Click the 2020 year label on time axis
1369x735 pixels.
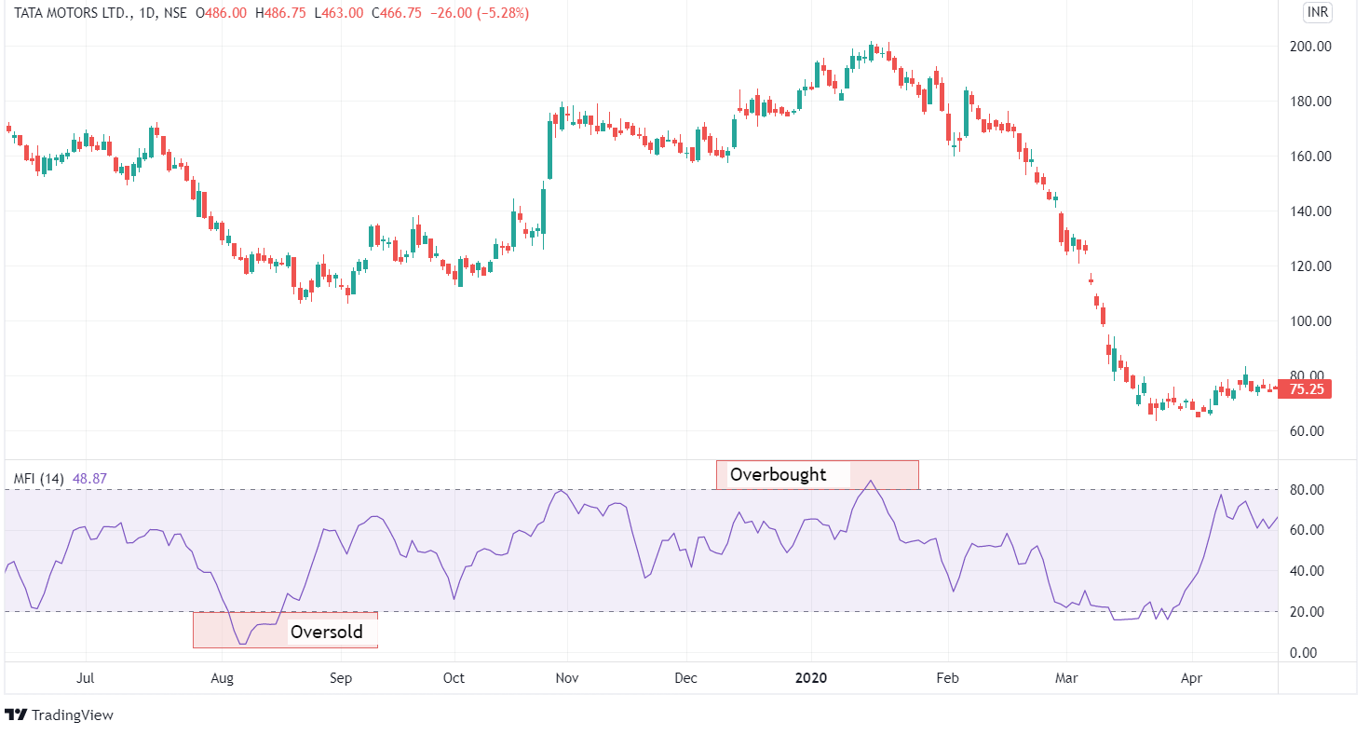coord(811,678)
